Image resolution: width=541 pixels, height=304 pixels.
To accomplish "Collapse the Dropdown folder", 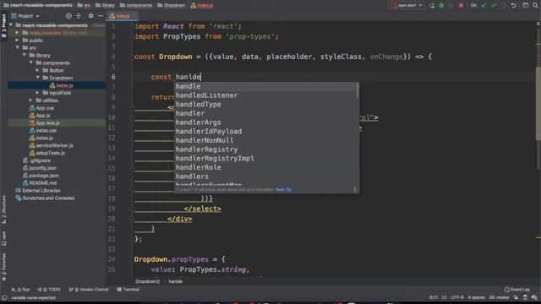I will (37, 78).
